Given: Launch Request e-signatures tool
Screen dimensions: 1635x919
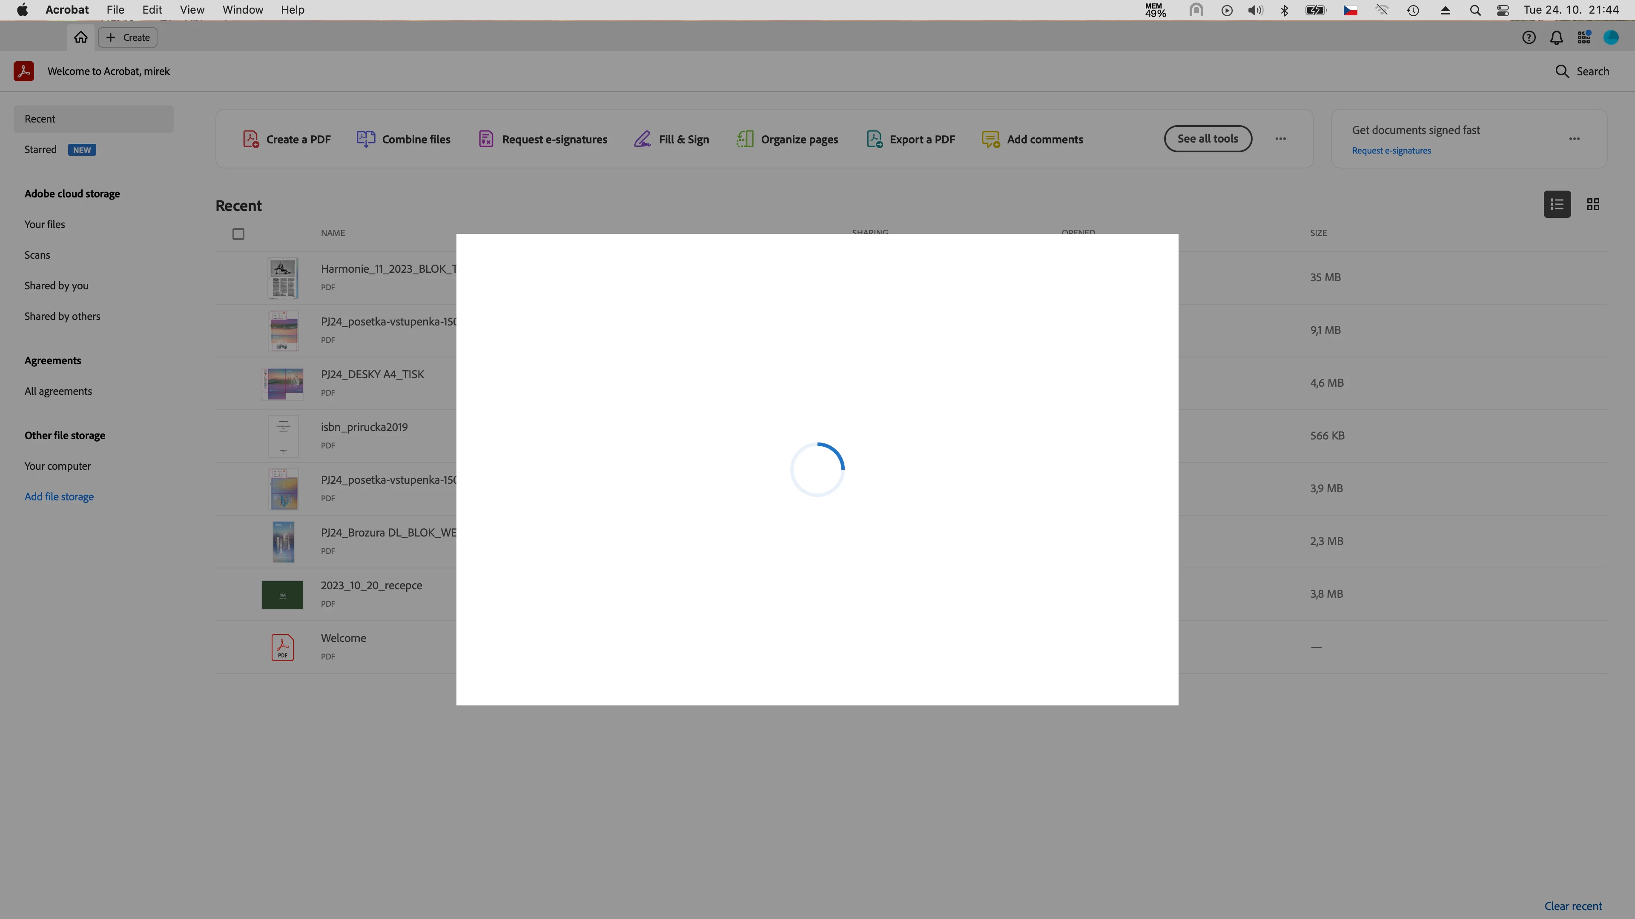Looking at the screenshot, I should tap(543, 139).
